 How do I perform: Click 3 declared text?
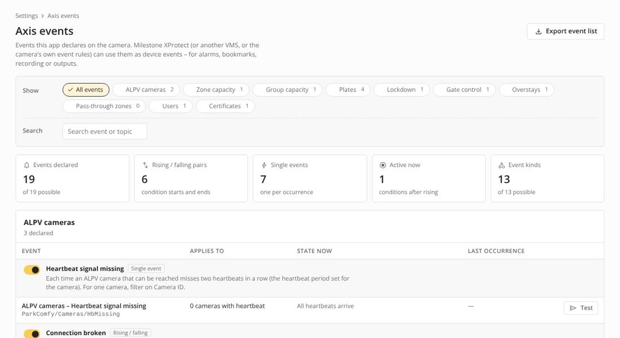point(38,233)
